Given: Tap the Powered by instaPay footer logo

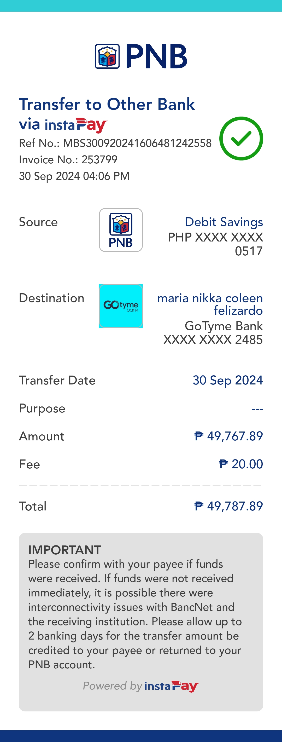Looking at the screenshot, I should click(172, 686).
